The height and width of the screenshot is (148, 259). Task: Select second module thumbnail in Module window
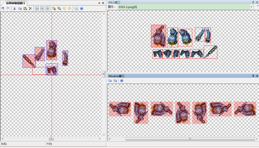coord(141,113)
